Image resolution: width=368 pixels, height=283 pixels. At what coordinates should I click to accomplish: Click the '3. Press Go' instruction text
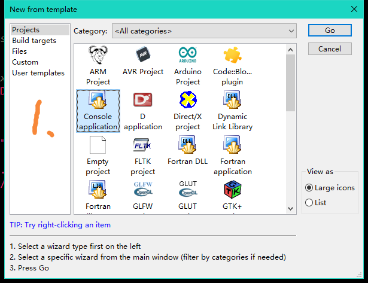click(x=29, y=268)
